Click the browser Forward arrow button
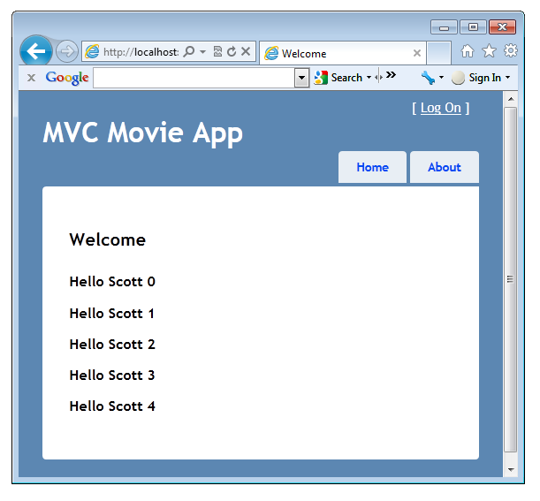The height and width of the screenshot is (501, 540). [x=66, y=51]
